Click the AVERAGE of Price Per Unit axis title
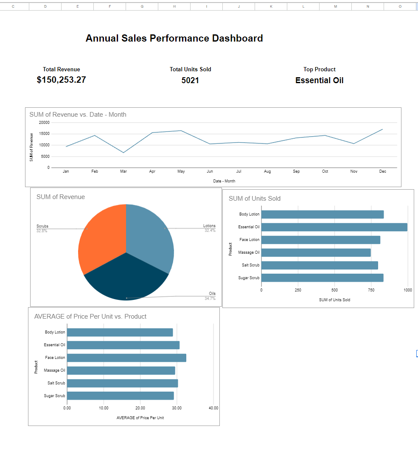The width and height of the screenshot is (418, 451). pyautogui.click(x=140, y=417)
